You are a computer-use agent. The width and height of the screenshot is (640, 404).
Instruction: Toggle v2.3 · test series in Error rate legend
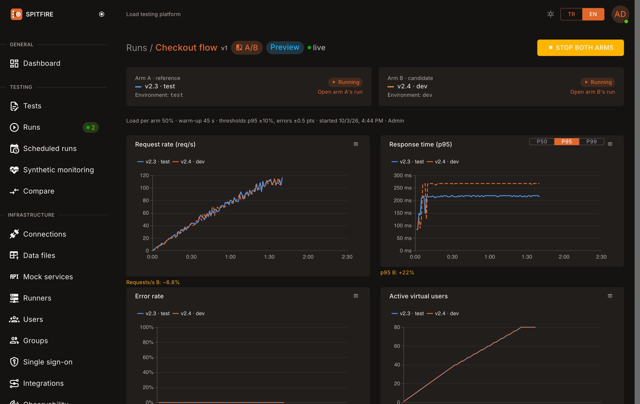(154, 314)
